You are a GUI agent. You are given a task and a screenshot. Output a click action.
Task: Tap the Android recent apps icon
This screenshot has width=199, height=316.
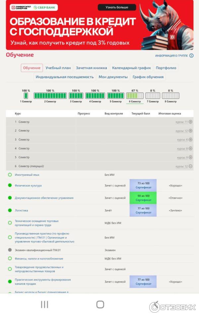point(44,304)
